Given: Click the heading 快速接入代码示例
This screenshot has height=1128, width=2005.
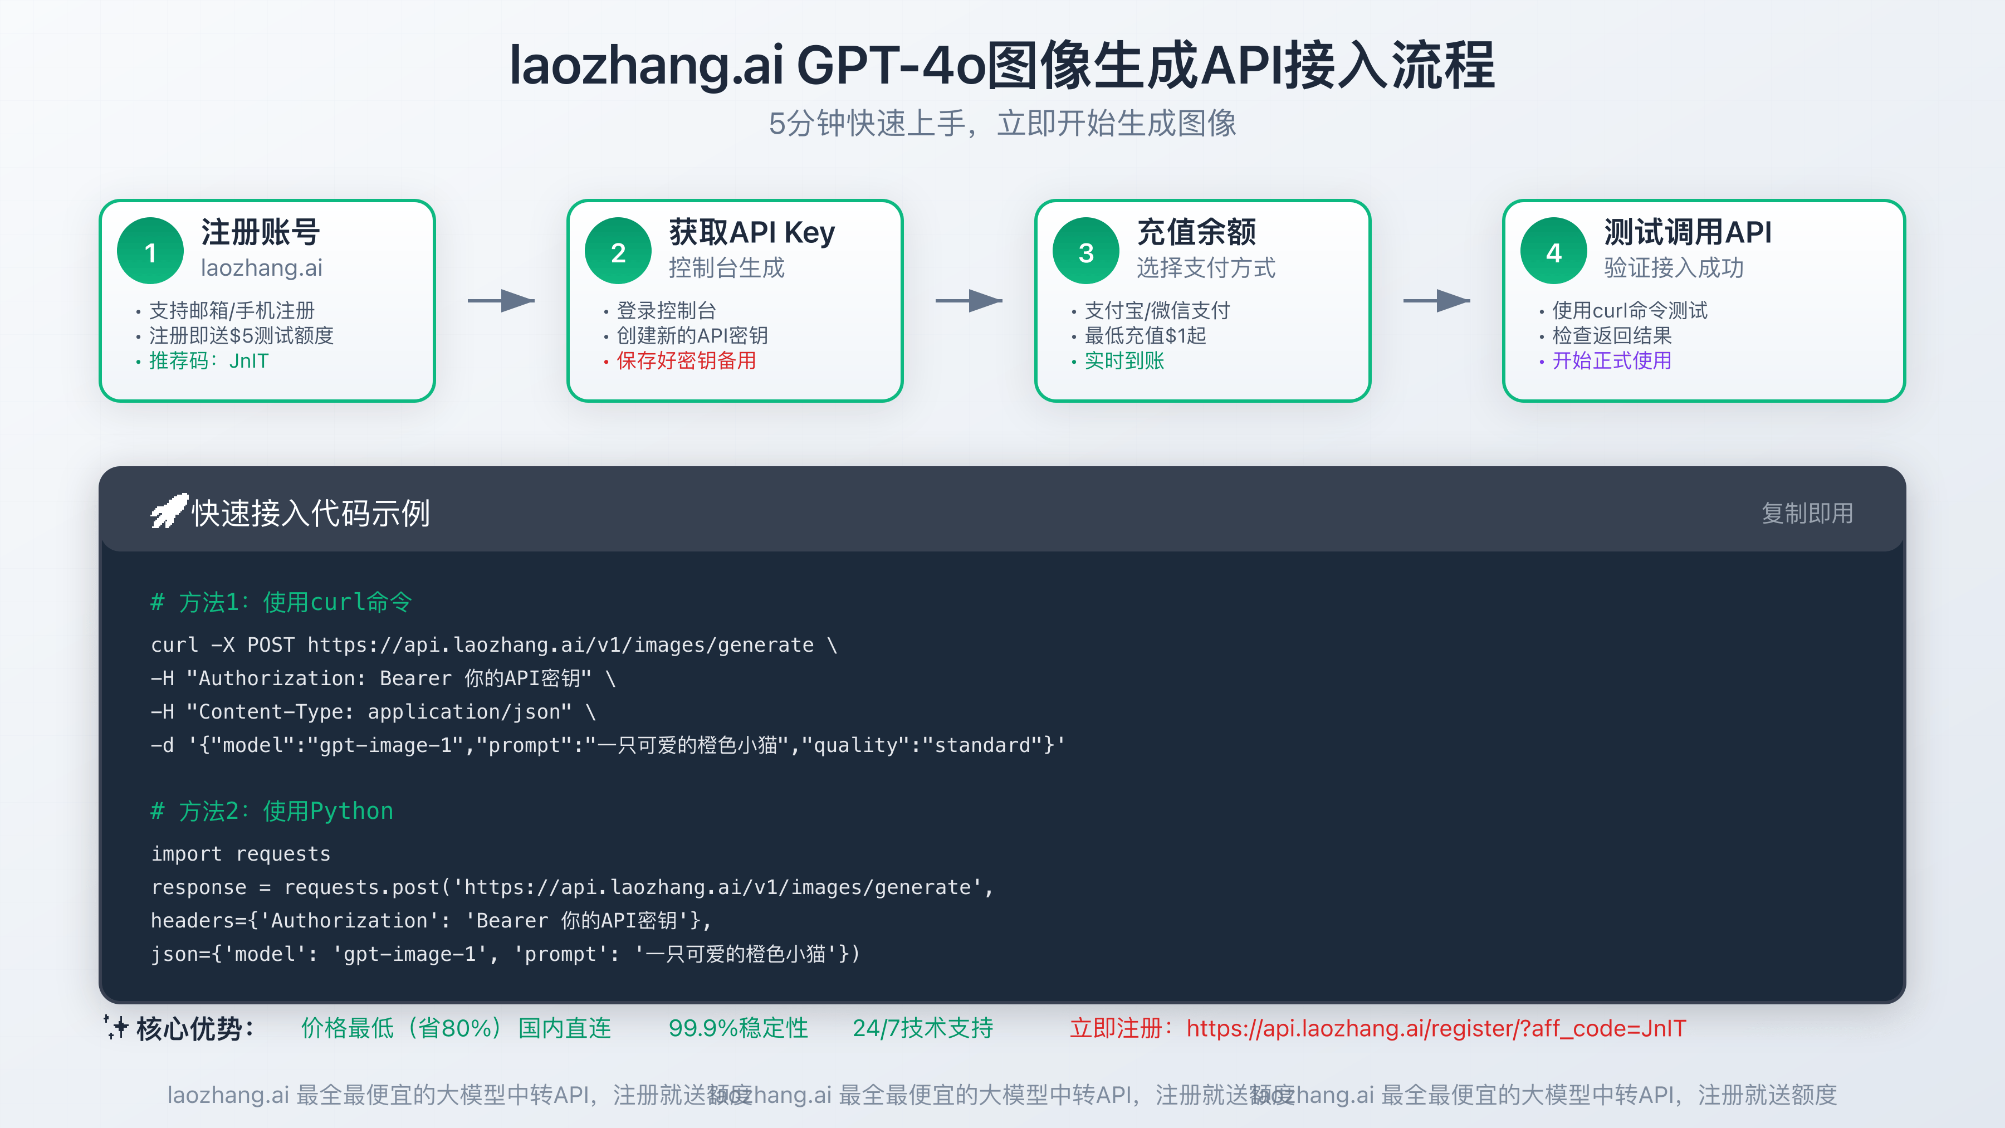Looking at the screenshot, I should coord(311,513).
